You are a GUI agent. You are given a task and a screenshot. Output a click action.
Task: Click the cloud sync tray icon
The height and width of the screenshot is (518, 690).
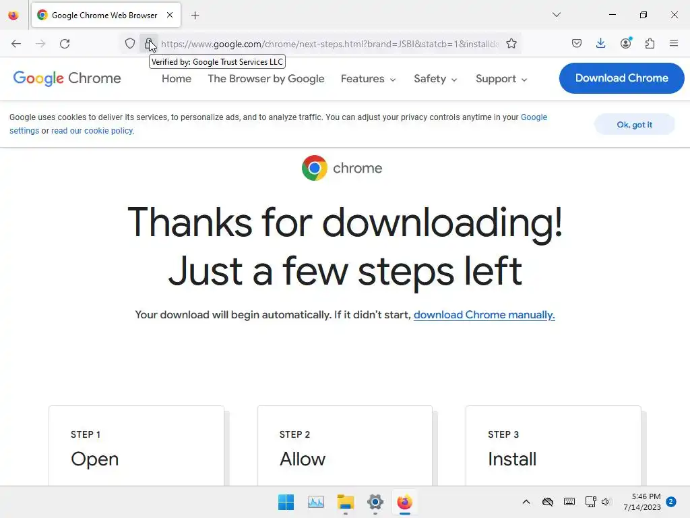(x=547, y=502)
